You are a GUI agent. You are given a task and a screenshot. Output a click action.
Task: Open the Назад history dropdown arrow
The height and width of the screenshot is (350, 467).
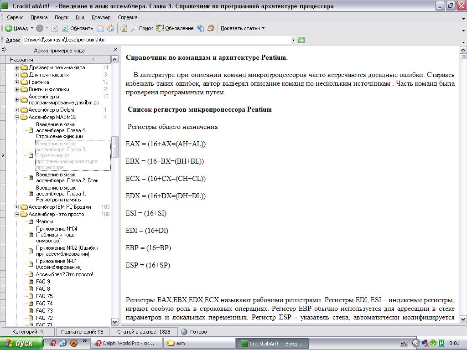(x=32, y=28)
